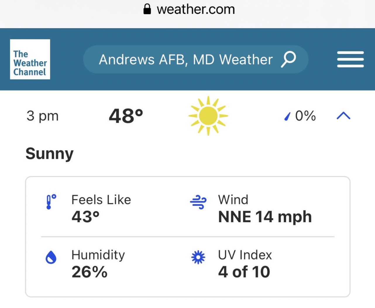Click the Andrews AFB location search field
The width and height of the screenshot is (375, 308).
pos(186,59)
